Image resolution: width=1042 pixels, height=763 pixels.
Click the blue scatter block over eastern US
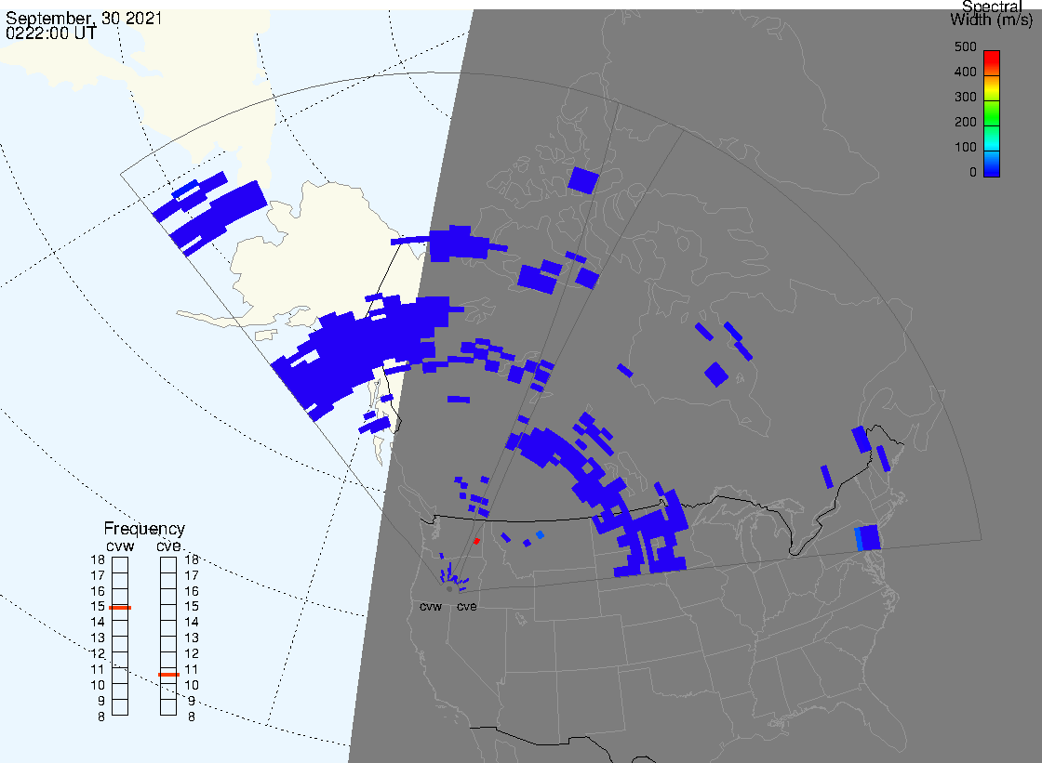(869, 537)
